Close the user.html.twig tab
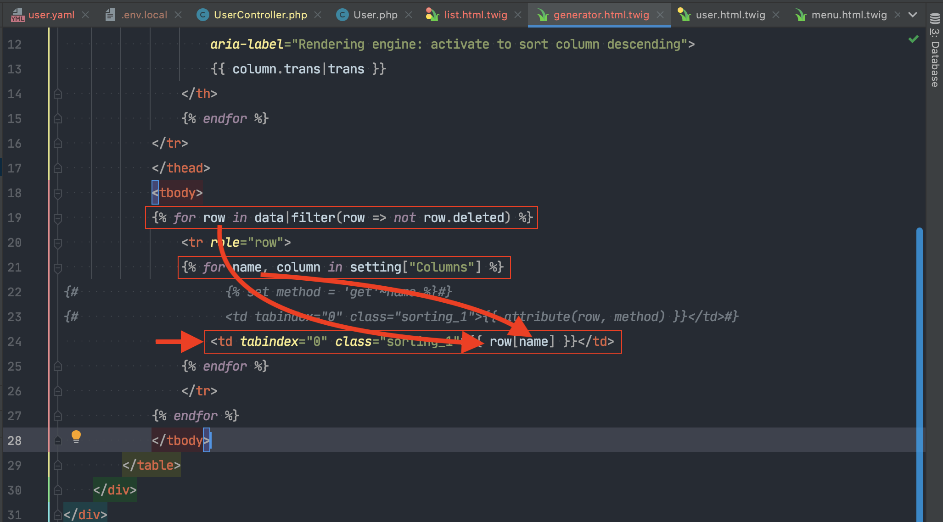Screen dimensions: 943x522 pos(776,15)
